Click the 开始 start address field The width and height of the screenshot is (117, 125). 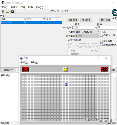(x=86, y=44)
